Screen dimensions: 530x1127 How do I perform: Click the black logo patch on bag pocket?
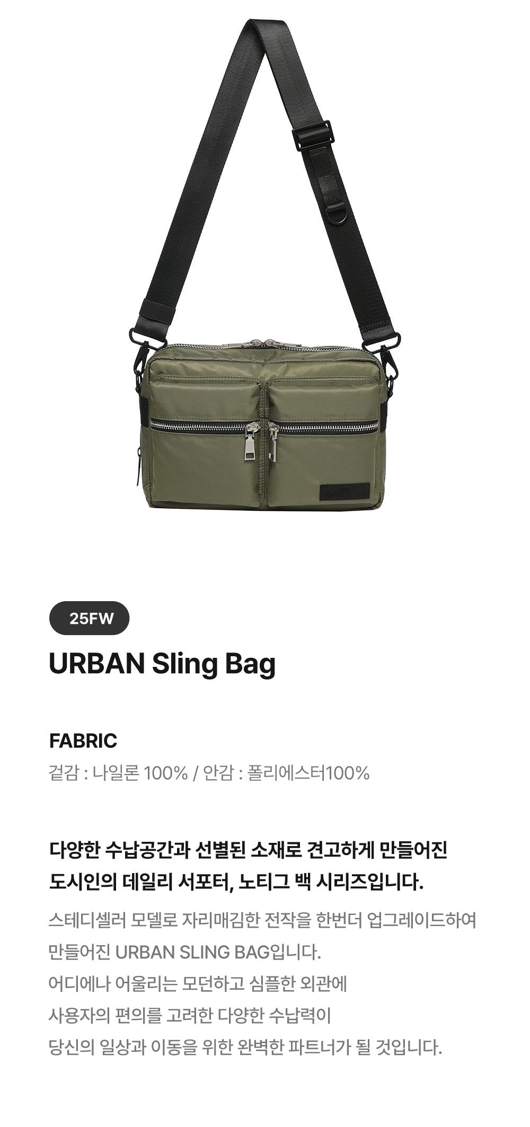click(x=344, y=490)
